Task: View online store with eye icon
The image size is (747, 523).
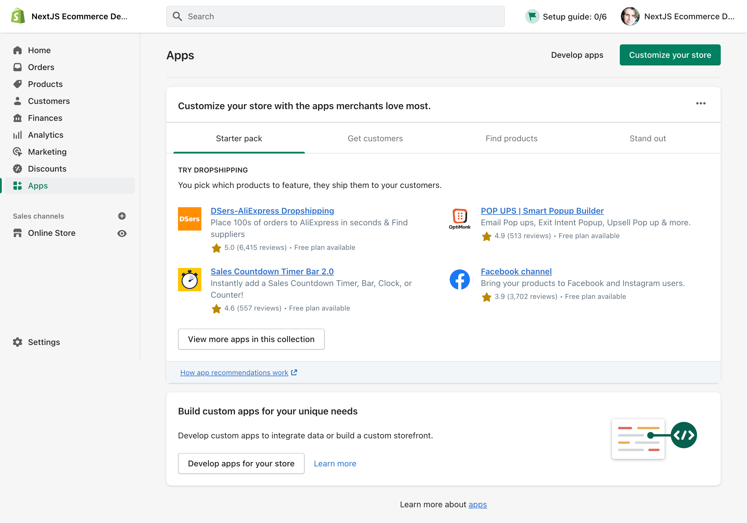Action: (x=122, y=233)
